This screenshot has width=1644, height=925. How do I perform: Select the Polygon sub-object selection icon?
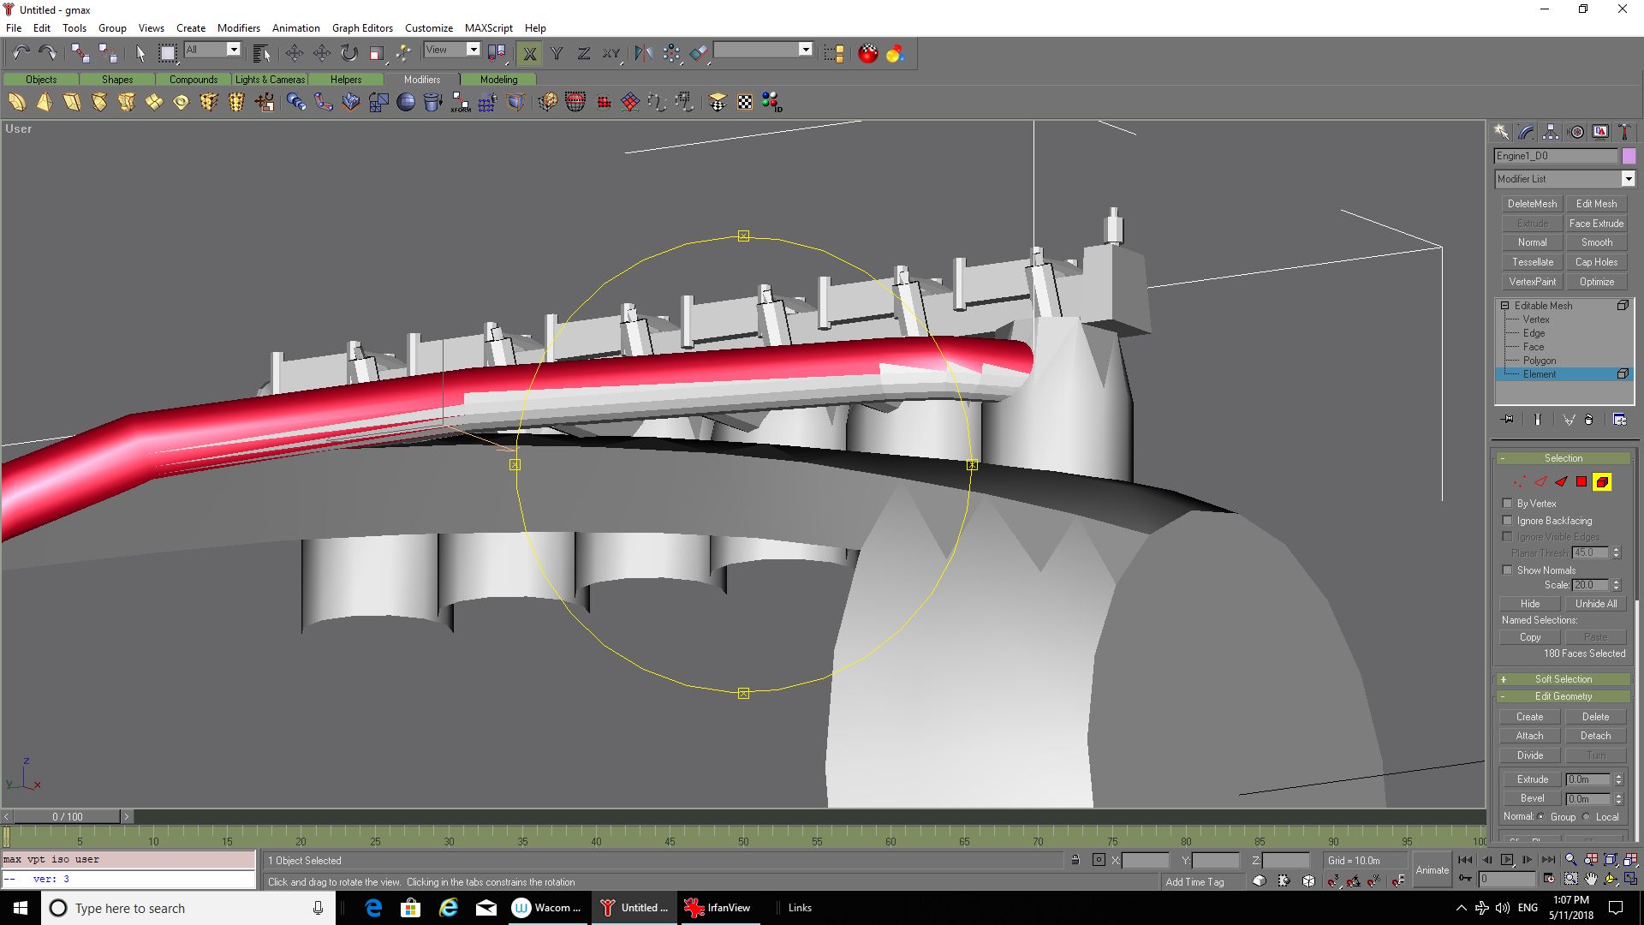click(1581, 482)
